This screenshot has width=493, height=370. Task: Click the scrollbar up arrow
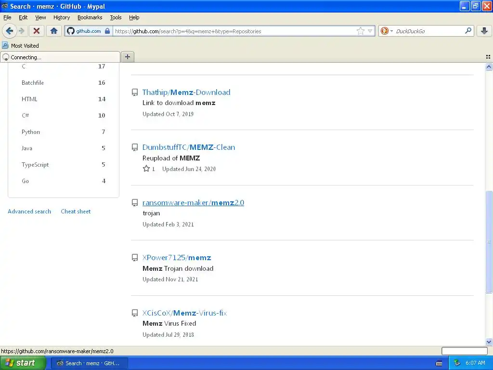tap(489, 66)
